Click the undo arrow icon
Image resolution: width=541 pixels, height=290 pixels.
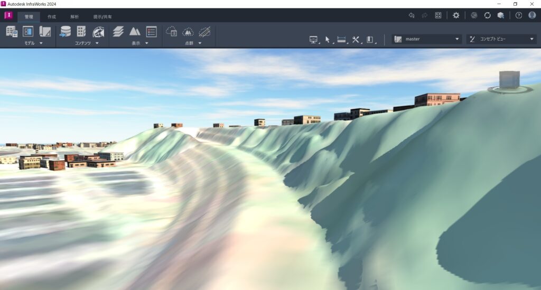411,15
